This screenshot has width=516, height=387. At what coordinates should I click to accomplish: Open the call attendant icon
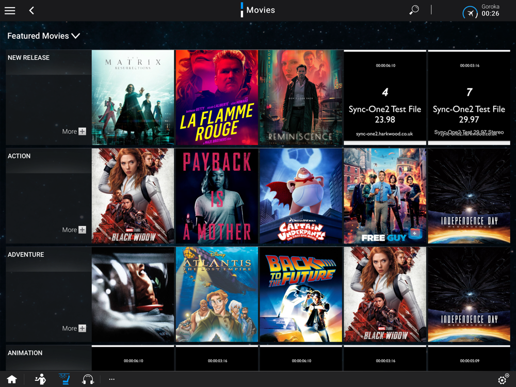point(40,379)
